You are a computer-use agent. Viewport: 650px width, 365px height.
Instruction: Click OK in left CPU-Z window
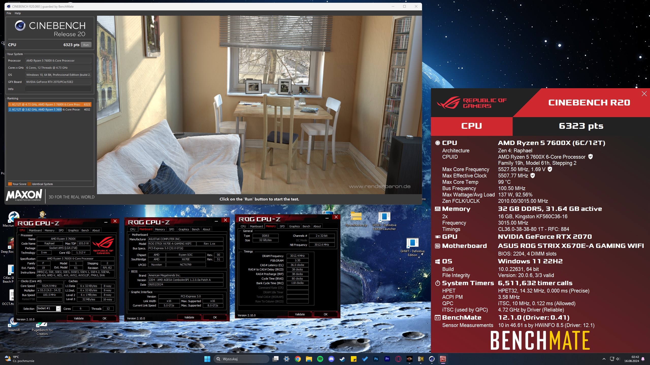pyautogui.click(x=104, y=318)
